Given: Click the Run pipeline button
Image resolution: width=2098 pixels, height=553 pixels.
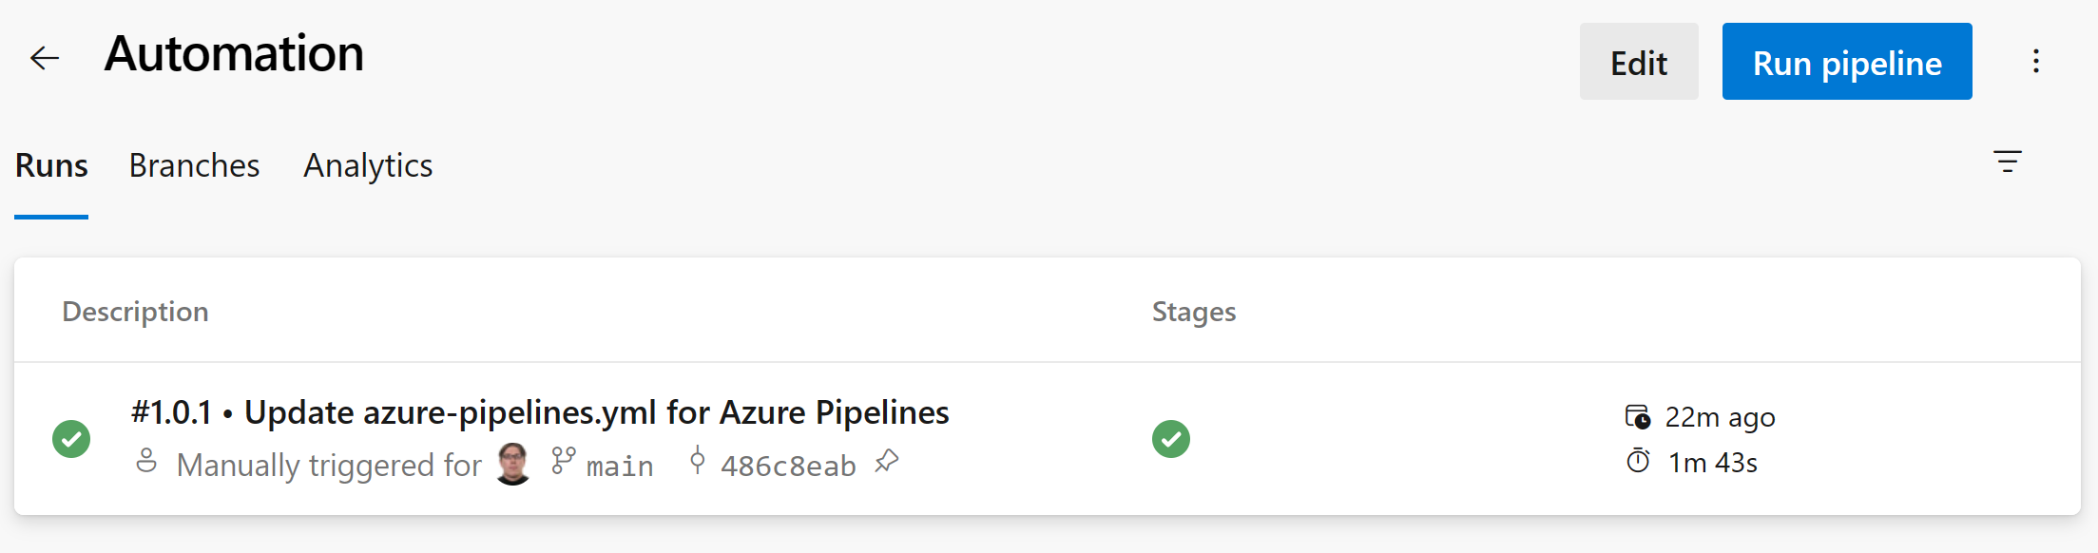Looking at the screenshot, I should [x=1847, y=62].
